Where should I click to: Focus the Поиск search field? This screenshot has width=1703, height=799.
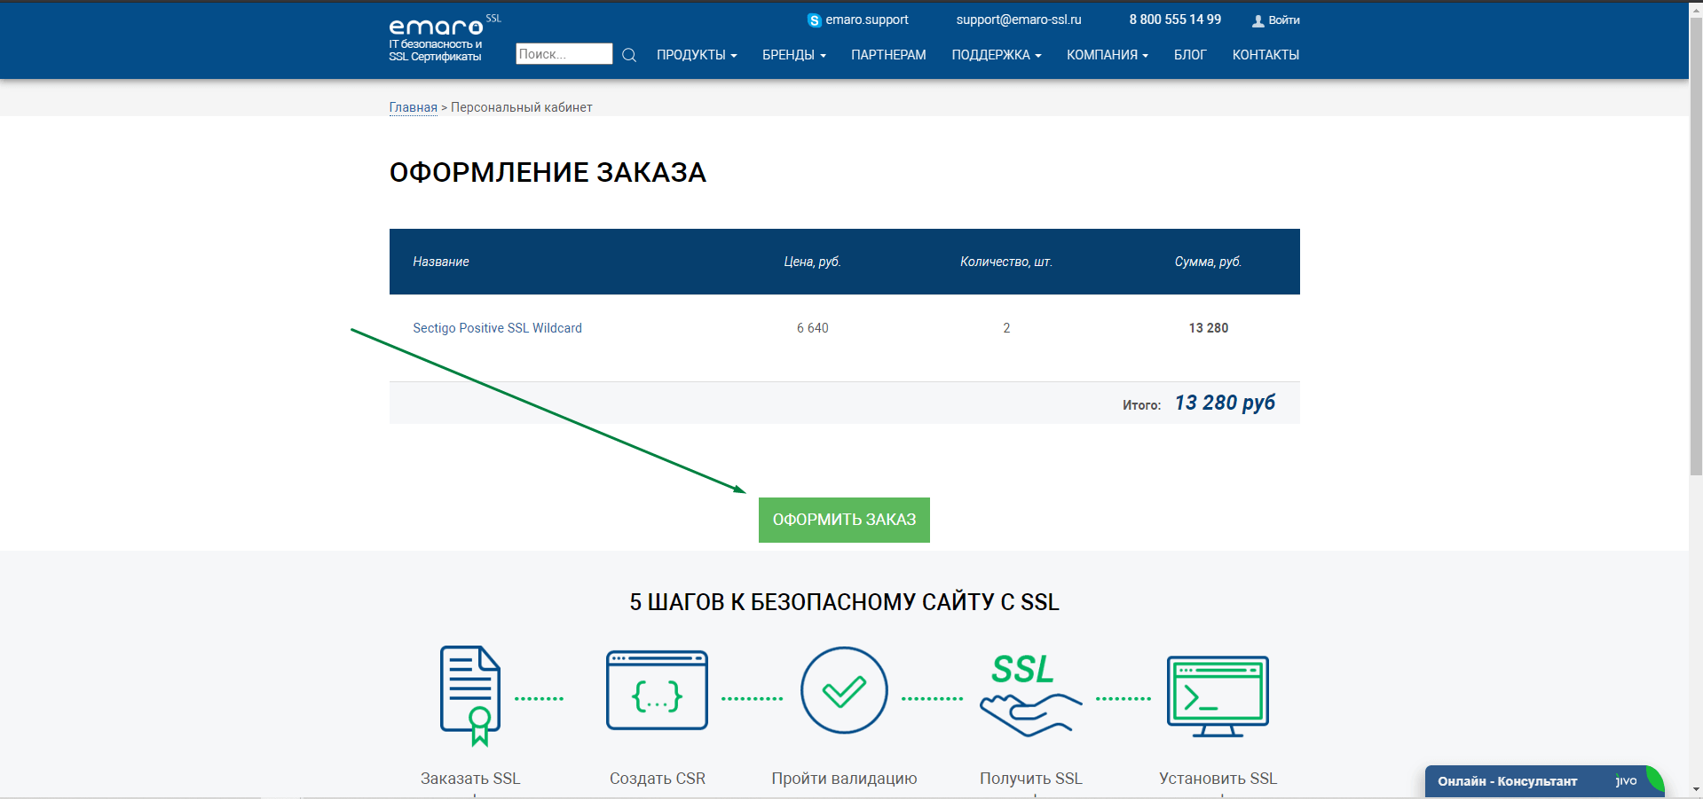(564, 54)
